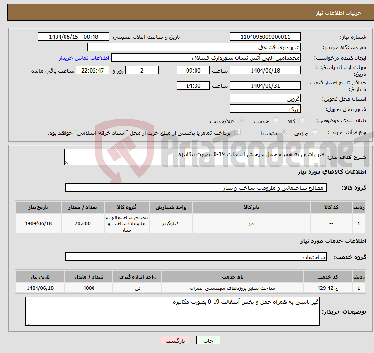Open buyer contact information link
This screenshot has width=374, height=353.
pos(84,58)
